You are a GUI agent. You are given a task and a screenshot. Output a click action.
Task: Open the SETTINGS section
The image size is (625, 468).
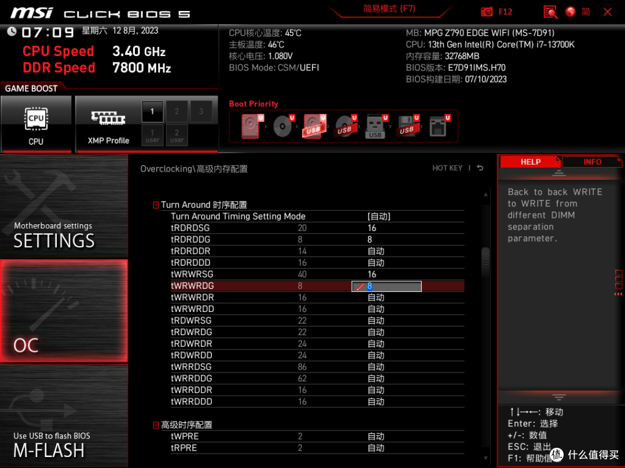coord(64,206)
